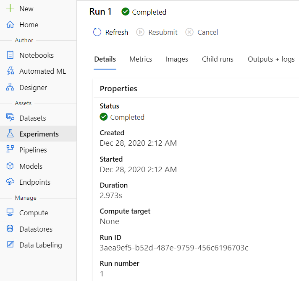The height and width of the screenshot is (281, 299).
Task: Click the Data Labeling pencil icon
Action: click(10, 244)
